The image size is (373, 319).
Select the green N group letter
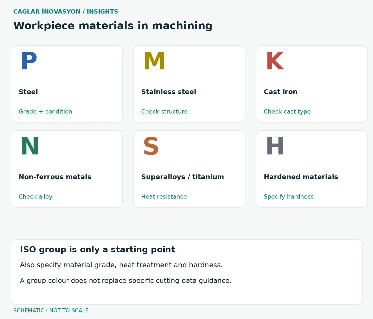pyautogui.click(x=30, y=146)
